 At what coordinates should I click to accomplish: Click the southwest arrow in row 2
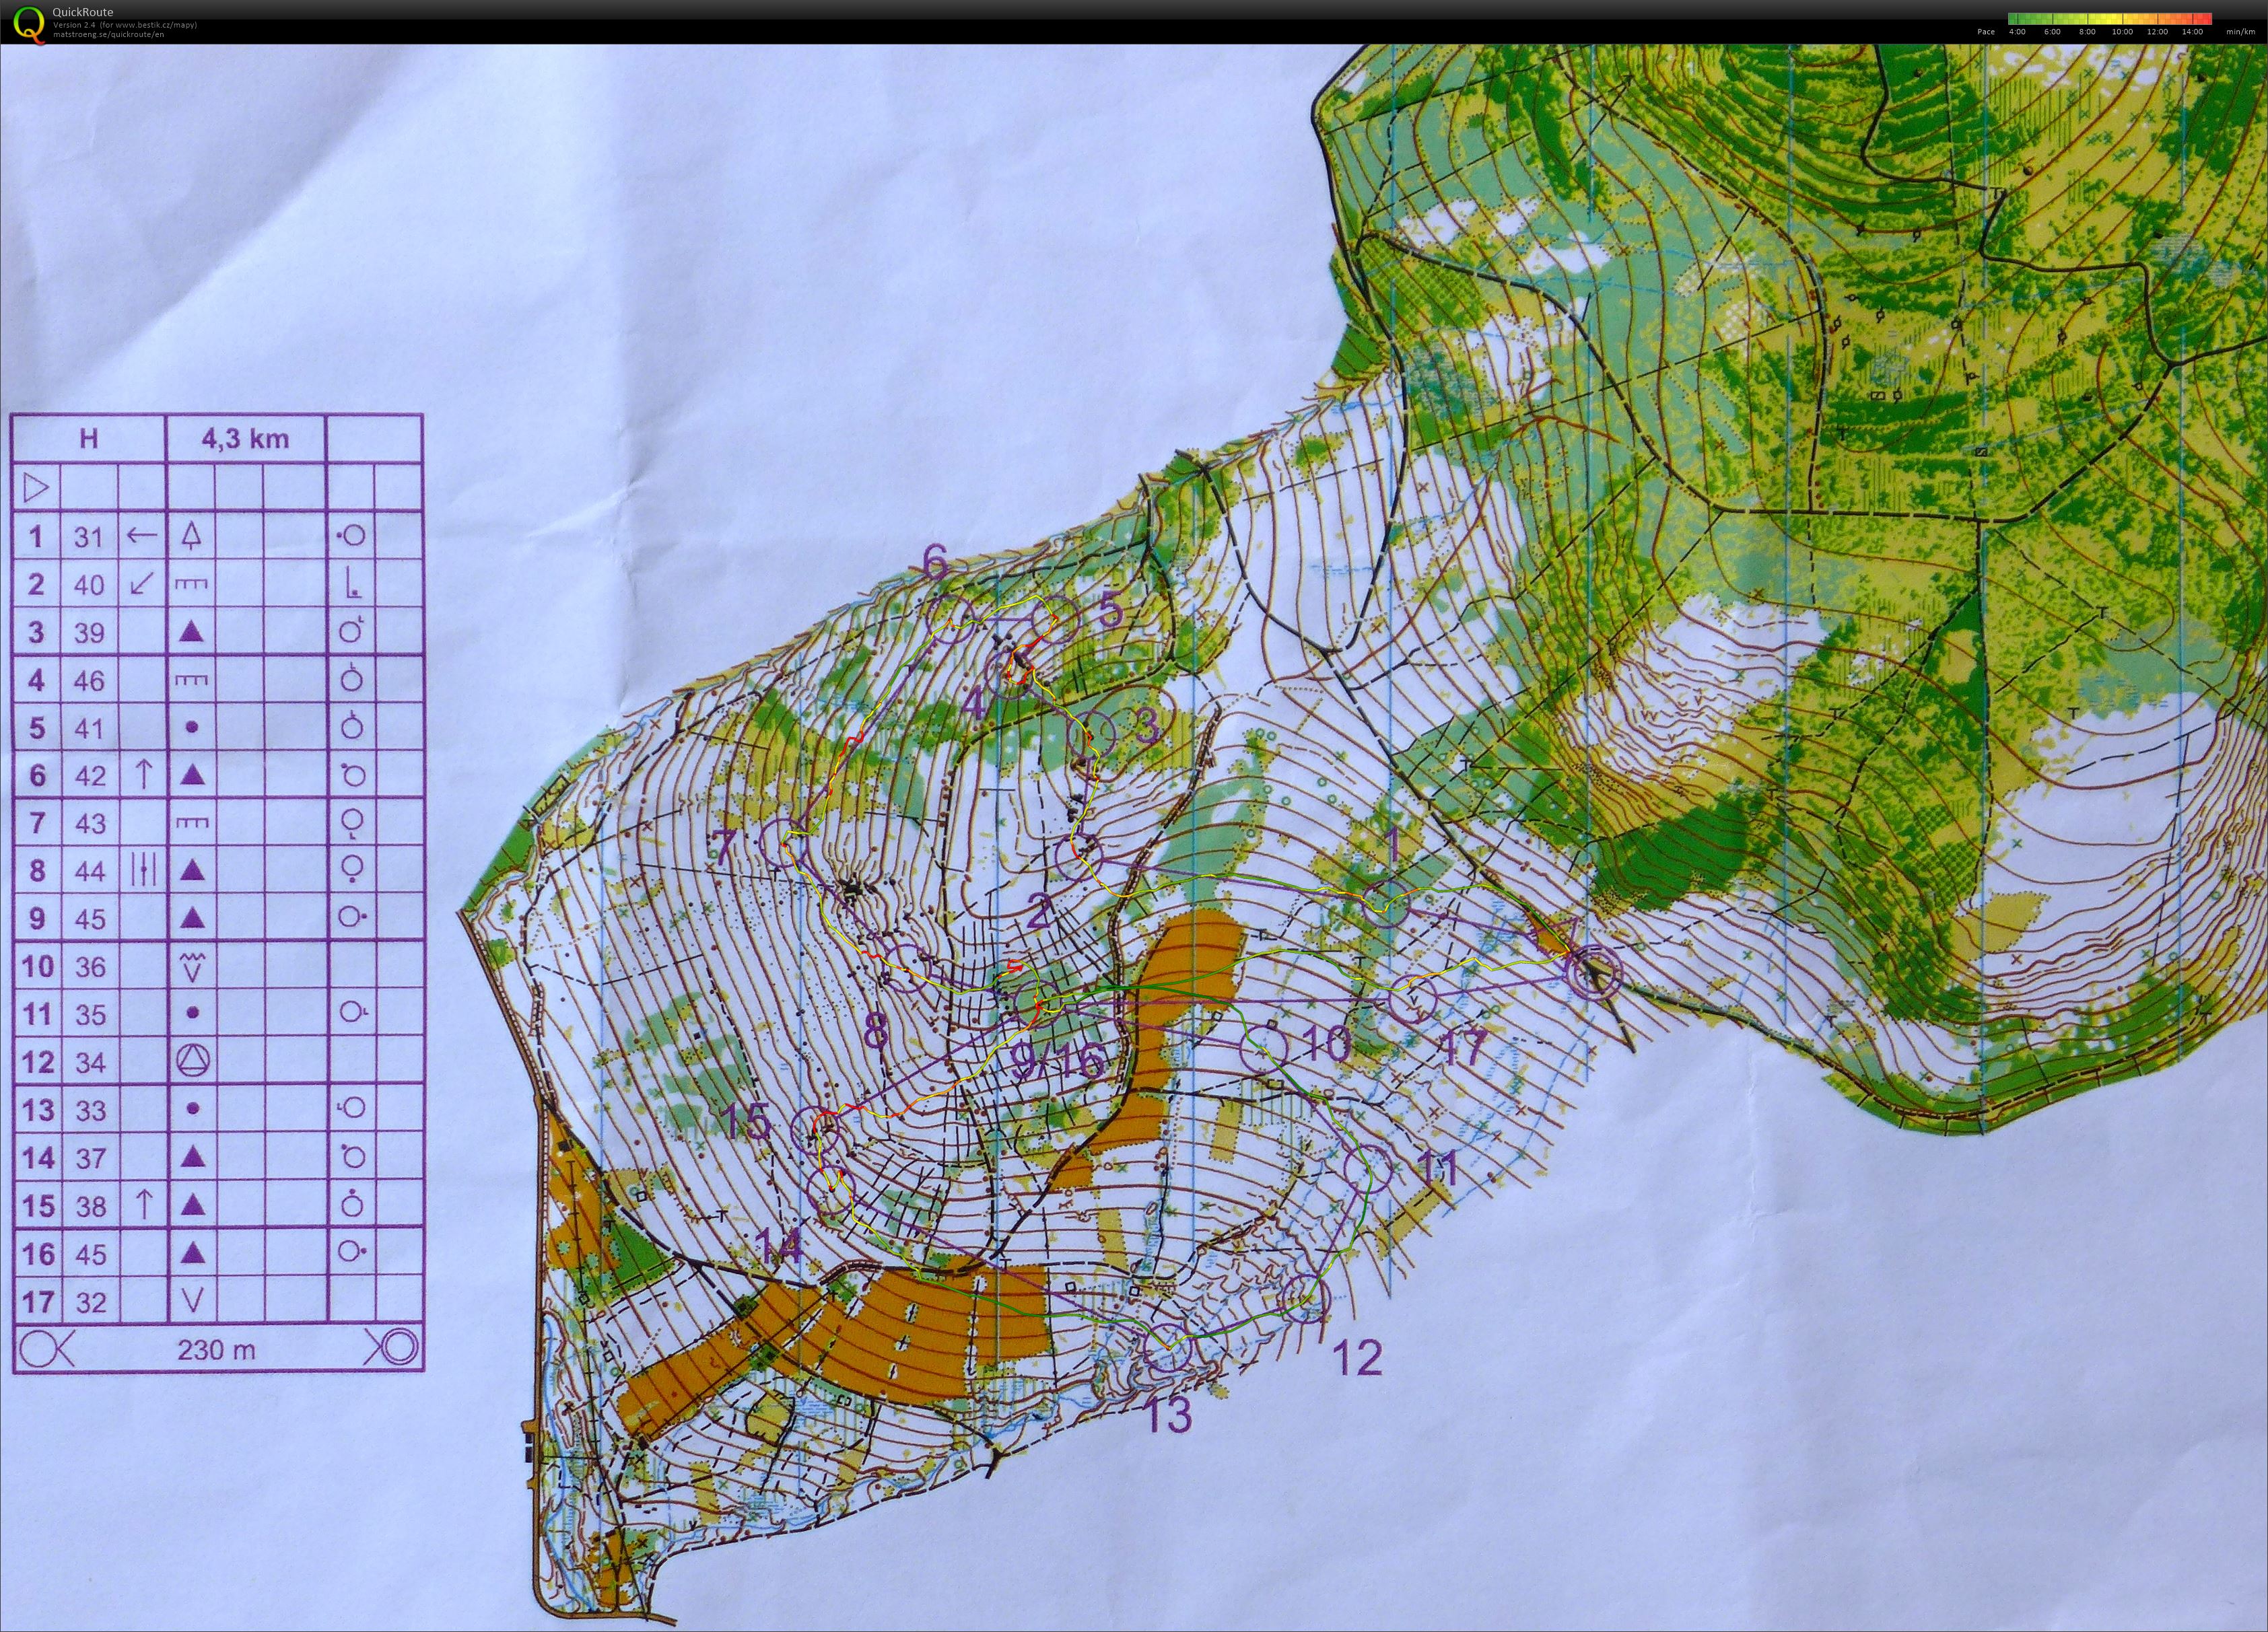[142, 583]
